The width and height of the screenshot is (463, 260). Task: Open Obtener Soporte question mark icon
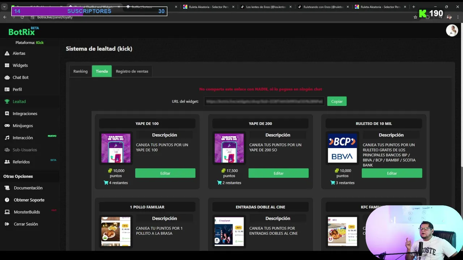[7, 200]
